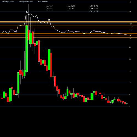Image resolution: width=137 pixels, height=137 pixels.
Task: Click the price axis label "44"
Action: [x=130, y=12]
